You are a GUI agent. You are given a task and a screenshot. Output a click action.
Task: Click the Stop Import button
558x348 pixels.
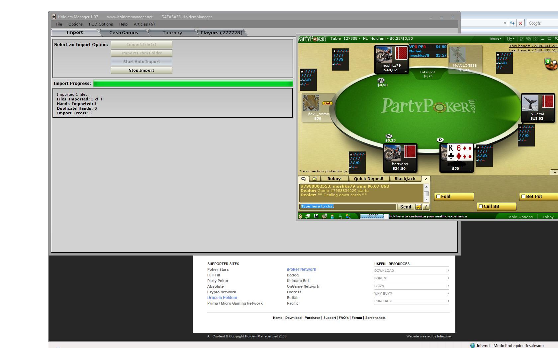(x=141, y=70)
